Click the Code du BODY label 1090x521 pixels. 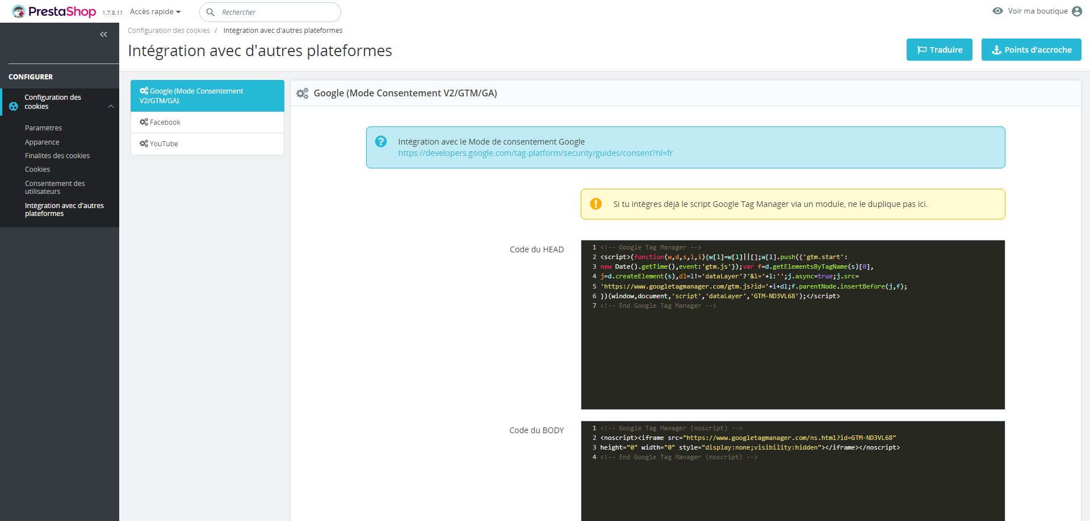click(536, 430)
